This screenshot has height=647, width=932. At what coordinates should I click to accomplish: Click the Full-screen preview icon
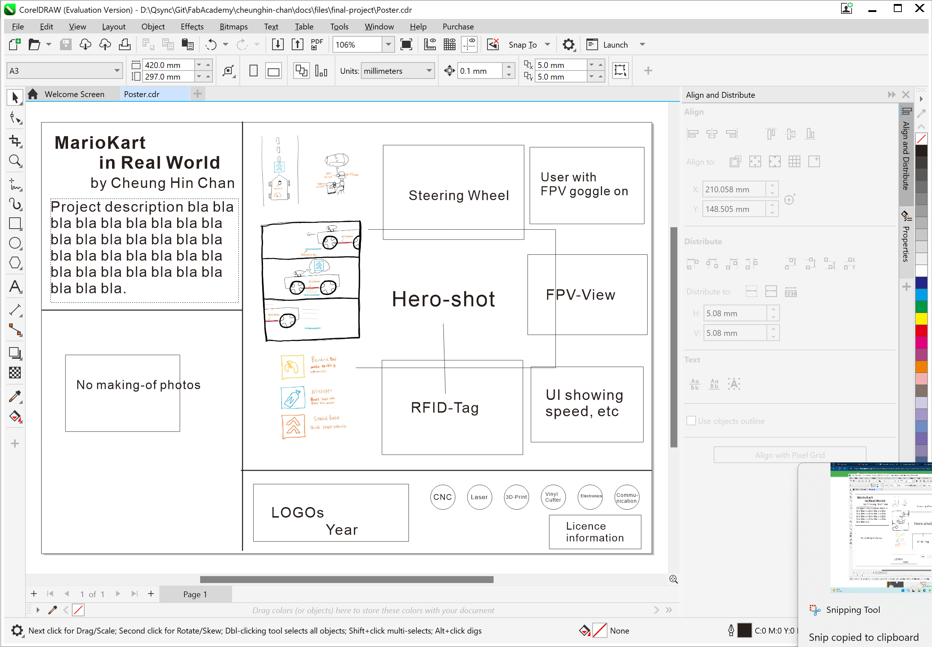point(406,44)
